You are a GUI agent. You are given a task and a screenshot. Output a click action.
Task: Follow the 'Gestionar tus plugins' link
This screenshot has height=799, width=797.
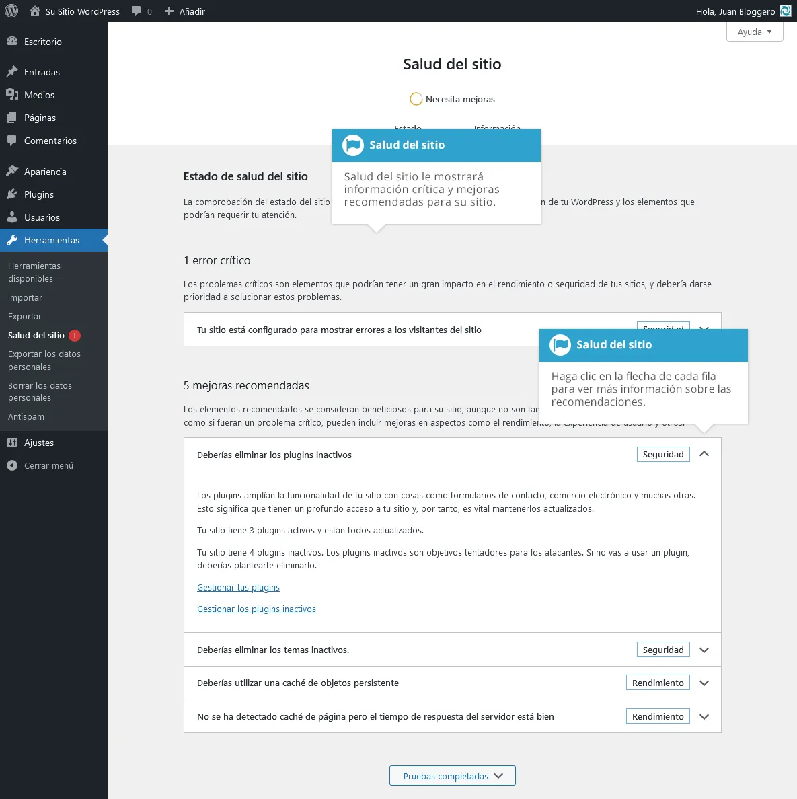point(239,588)
